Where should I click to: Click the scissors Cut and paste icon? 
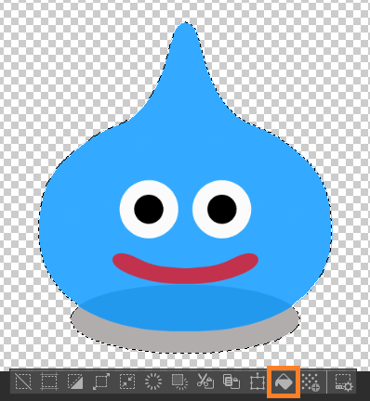coord(205,382)
